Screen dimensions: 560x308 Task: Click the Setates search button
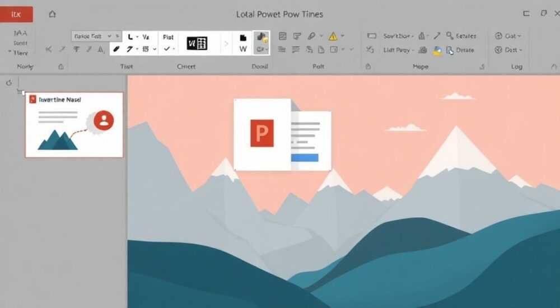pyautogui.click(x=461, y=36)
